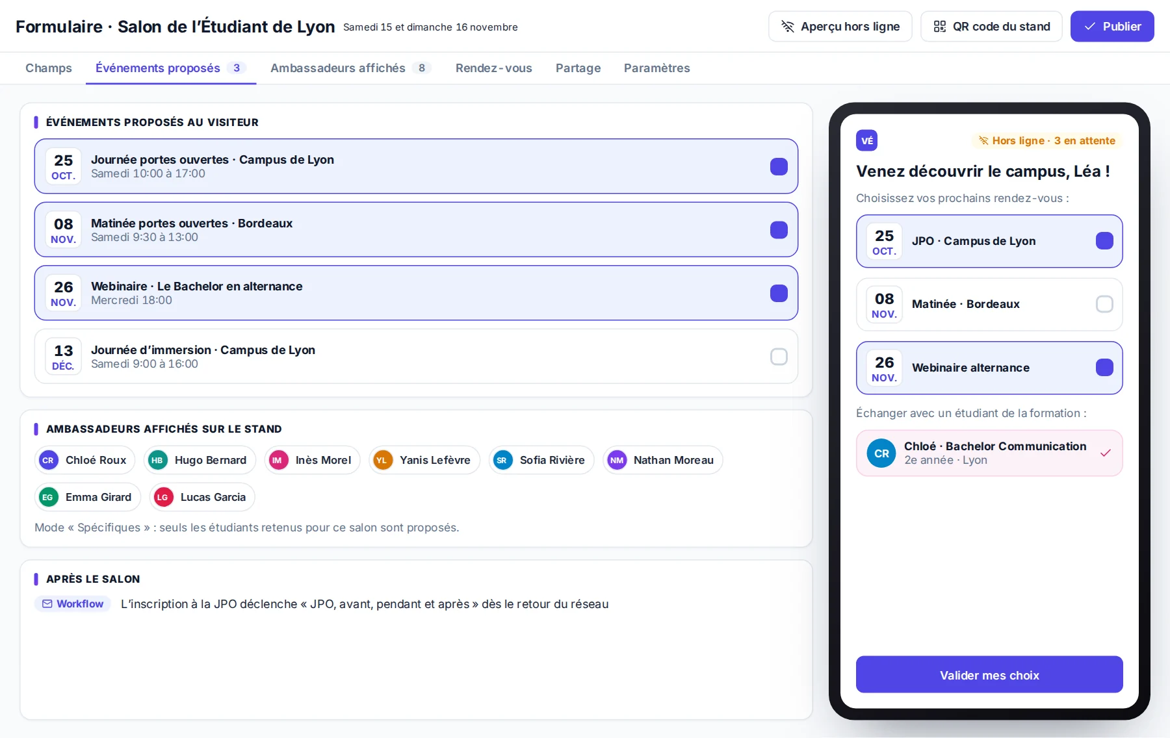Click the Sofia Rivière ambassador chip
This screenshot has height=738, width=1170.
(541, 460)
